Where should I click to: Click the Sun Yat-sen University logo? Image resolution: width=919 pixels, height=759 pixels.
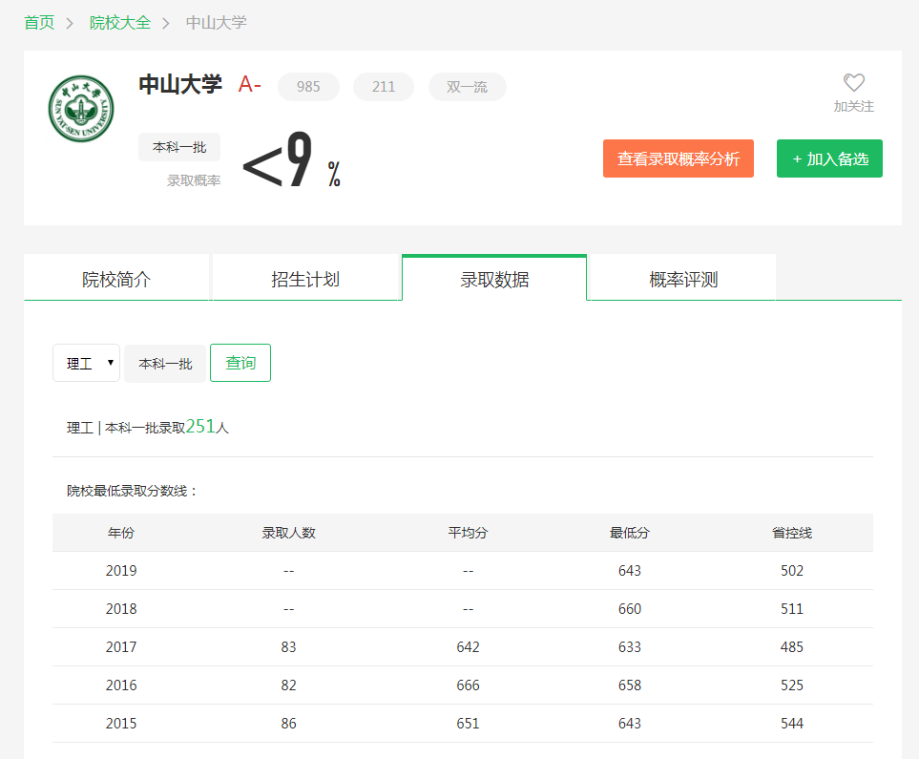80,109
